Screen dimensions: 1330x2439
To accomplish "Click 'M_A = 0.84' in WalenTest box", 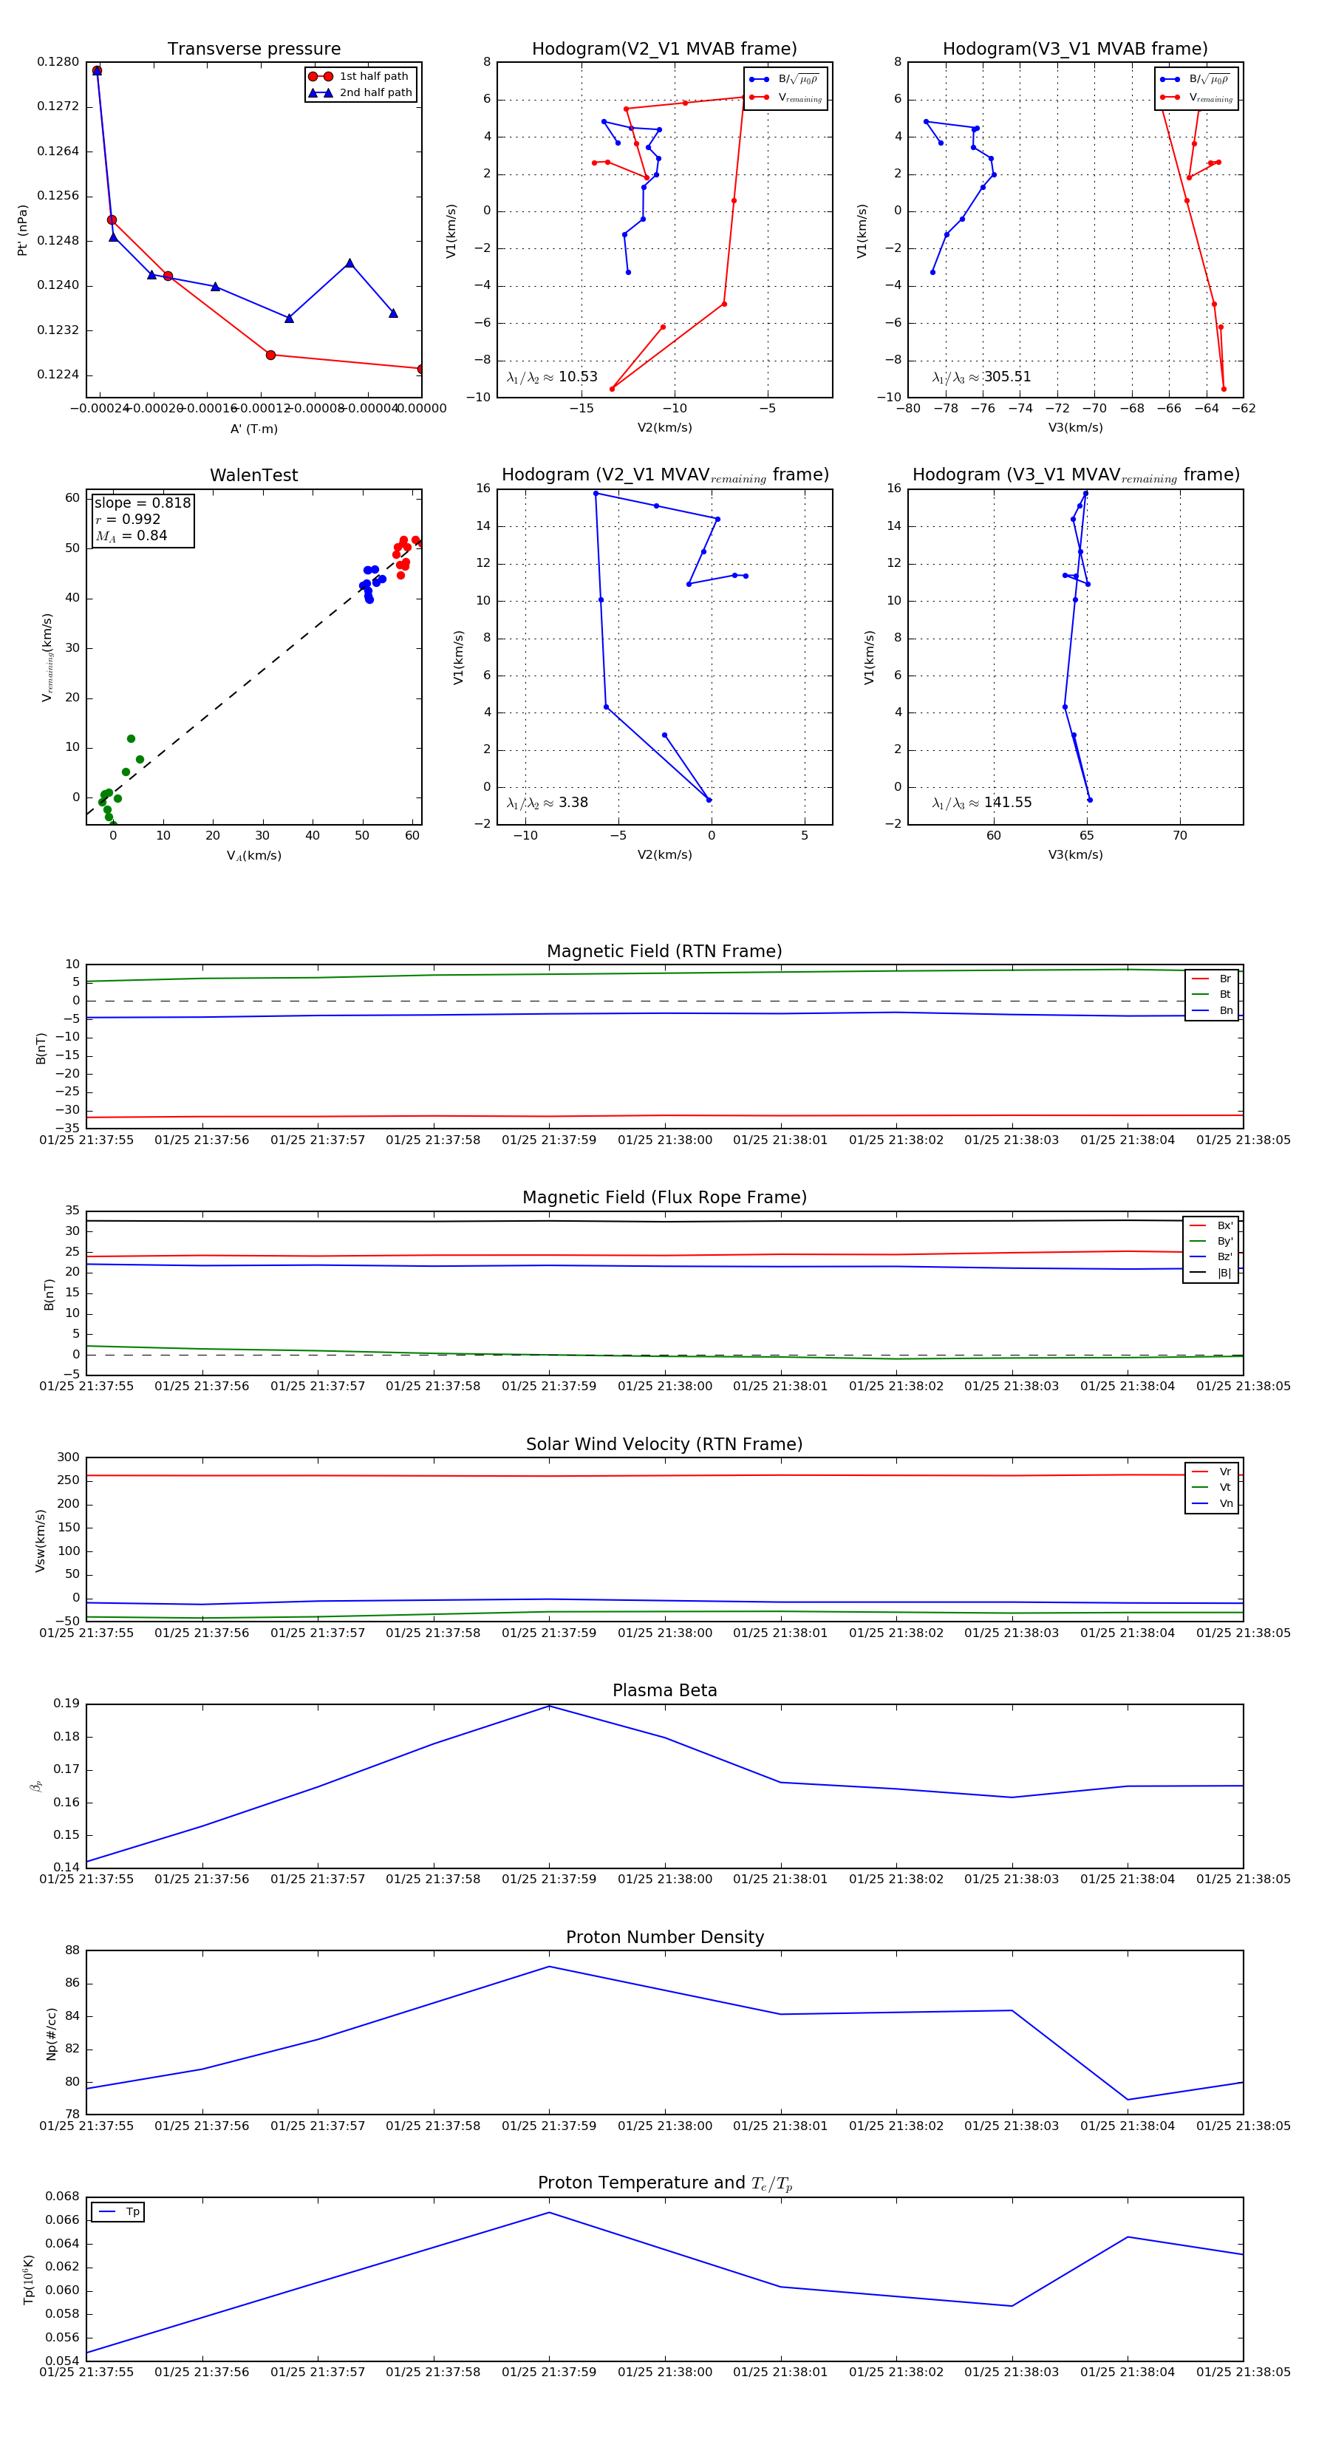I will click(x=131, y=536).
